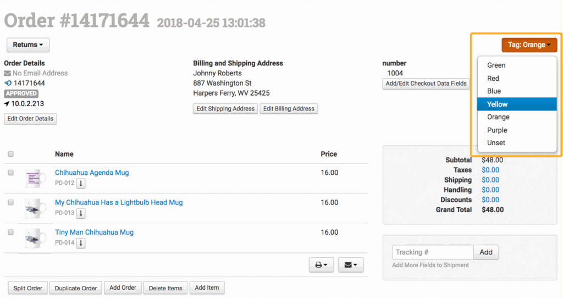This screenshot has width=563, height=298.
Task: Click into the Tracking # field
Action: 433,252
